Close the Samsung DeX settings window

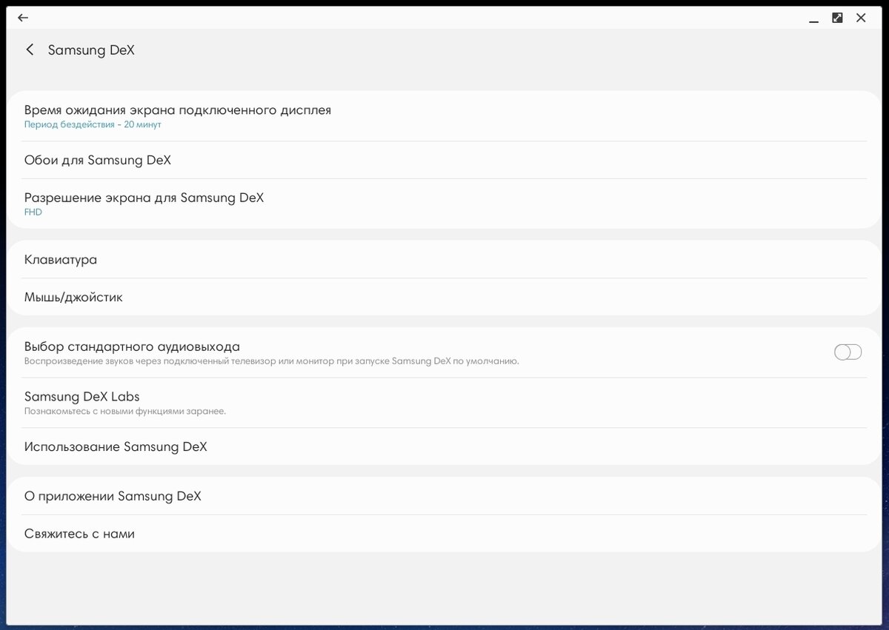coord(861,18)
